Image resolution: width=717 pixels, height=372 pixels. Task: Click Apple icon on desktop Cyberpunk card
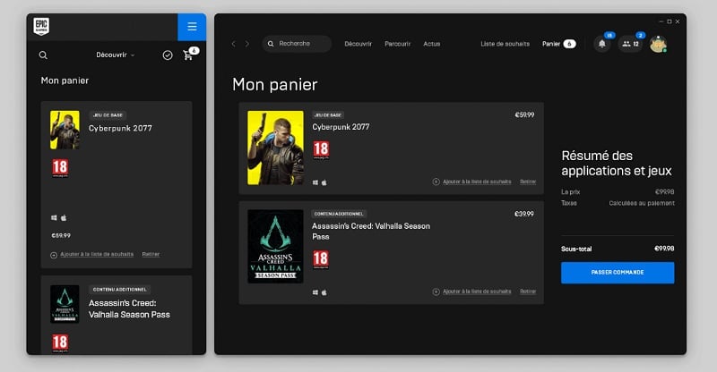[324, 182]
